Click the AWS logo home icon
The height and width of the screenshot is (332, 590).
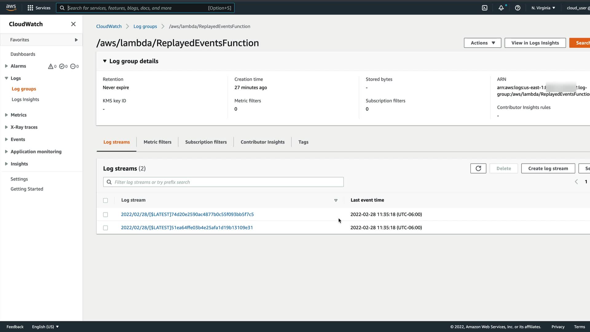pyautogui.click(x=11, y=8)
